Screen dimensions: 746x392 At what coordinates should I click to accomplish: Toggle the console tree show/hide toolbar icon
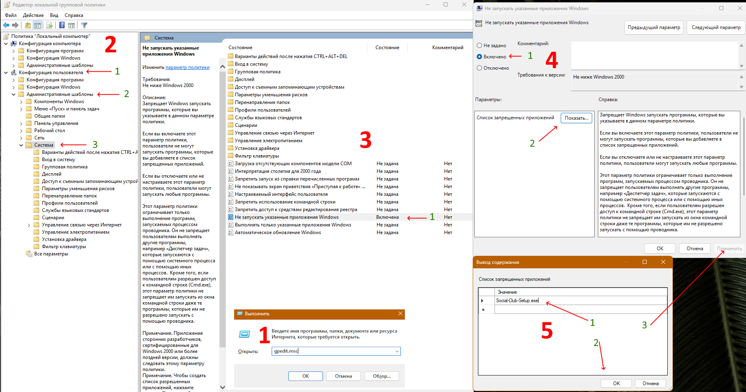tap(37, 25)
